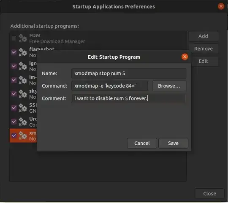
Task: Click the Close button at the bottom
Action: (x=209, y=194)
